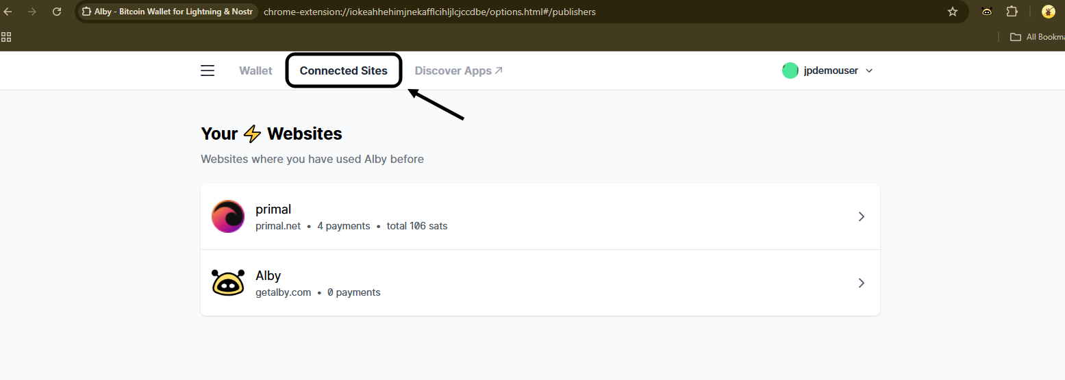Viewport: 1065px width, 380px height.
Task: Click the Alby bee logo icon
Action: click(x=228, y=283)
